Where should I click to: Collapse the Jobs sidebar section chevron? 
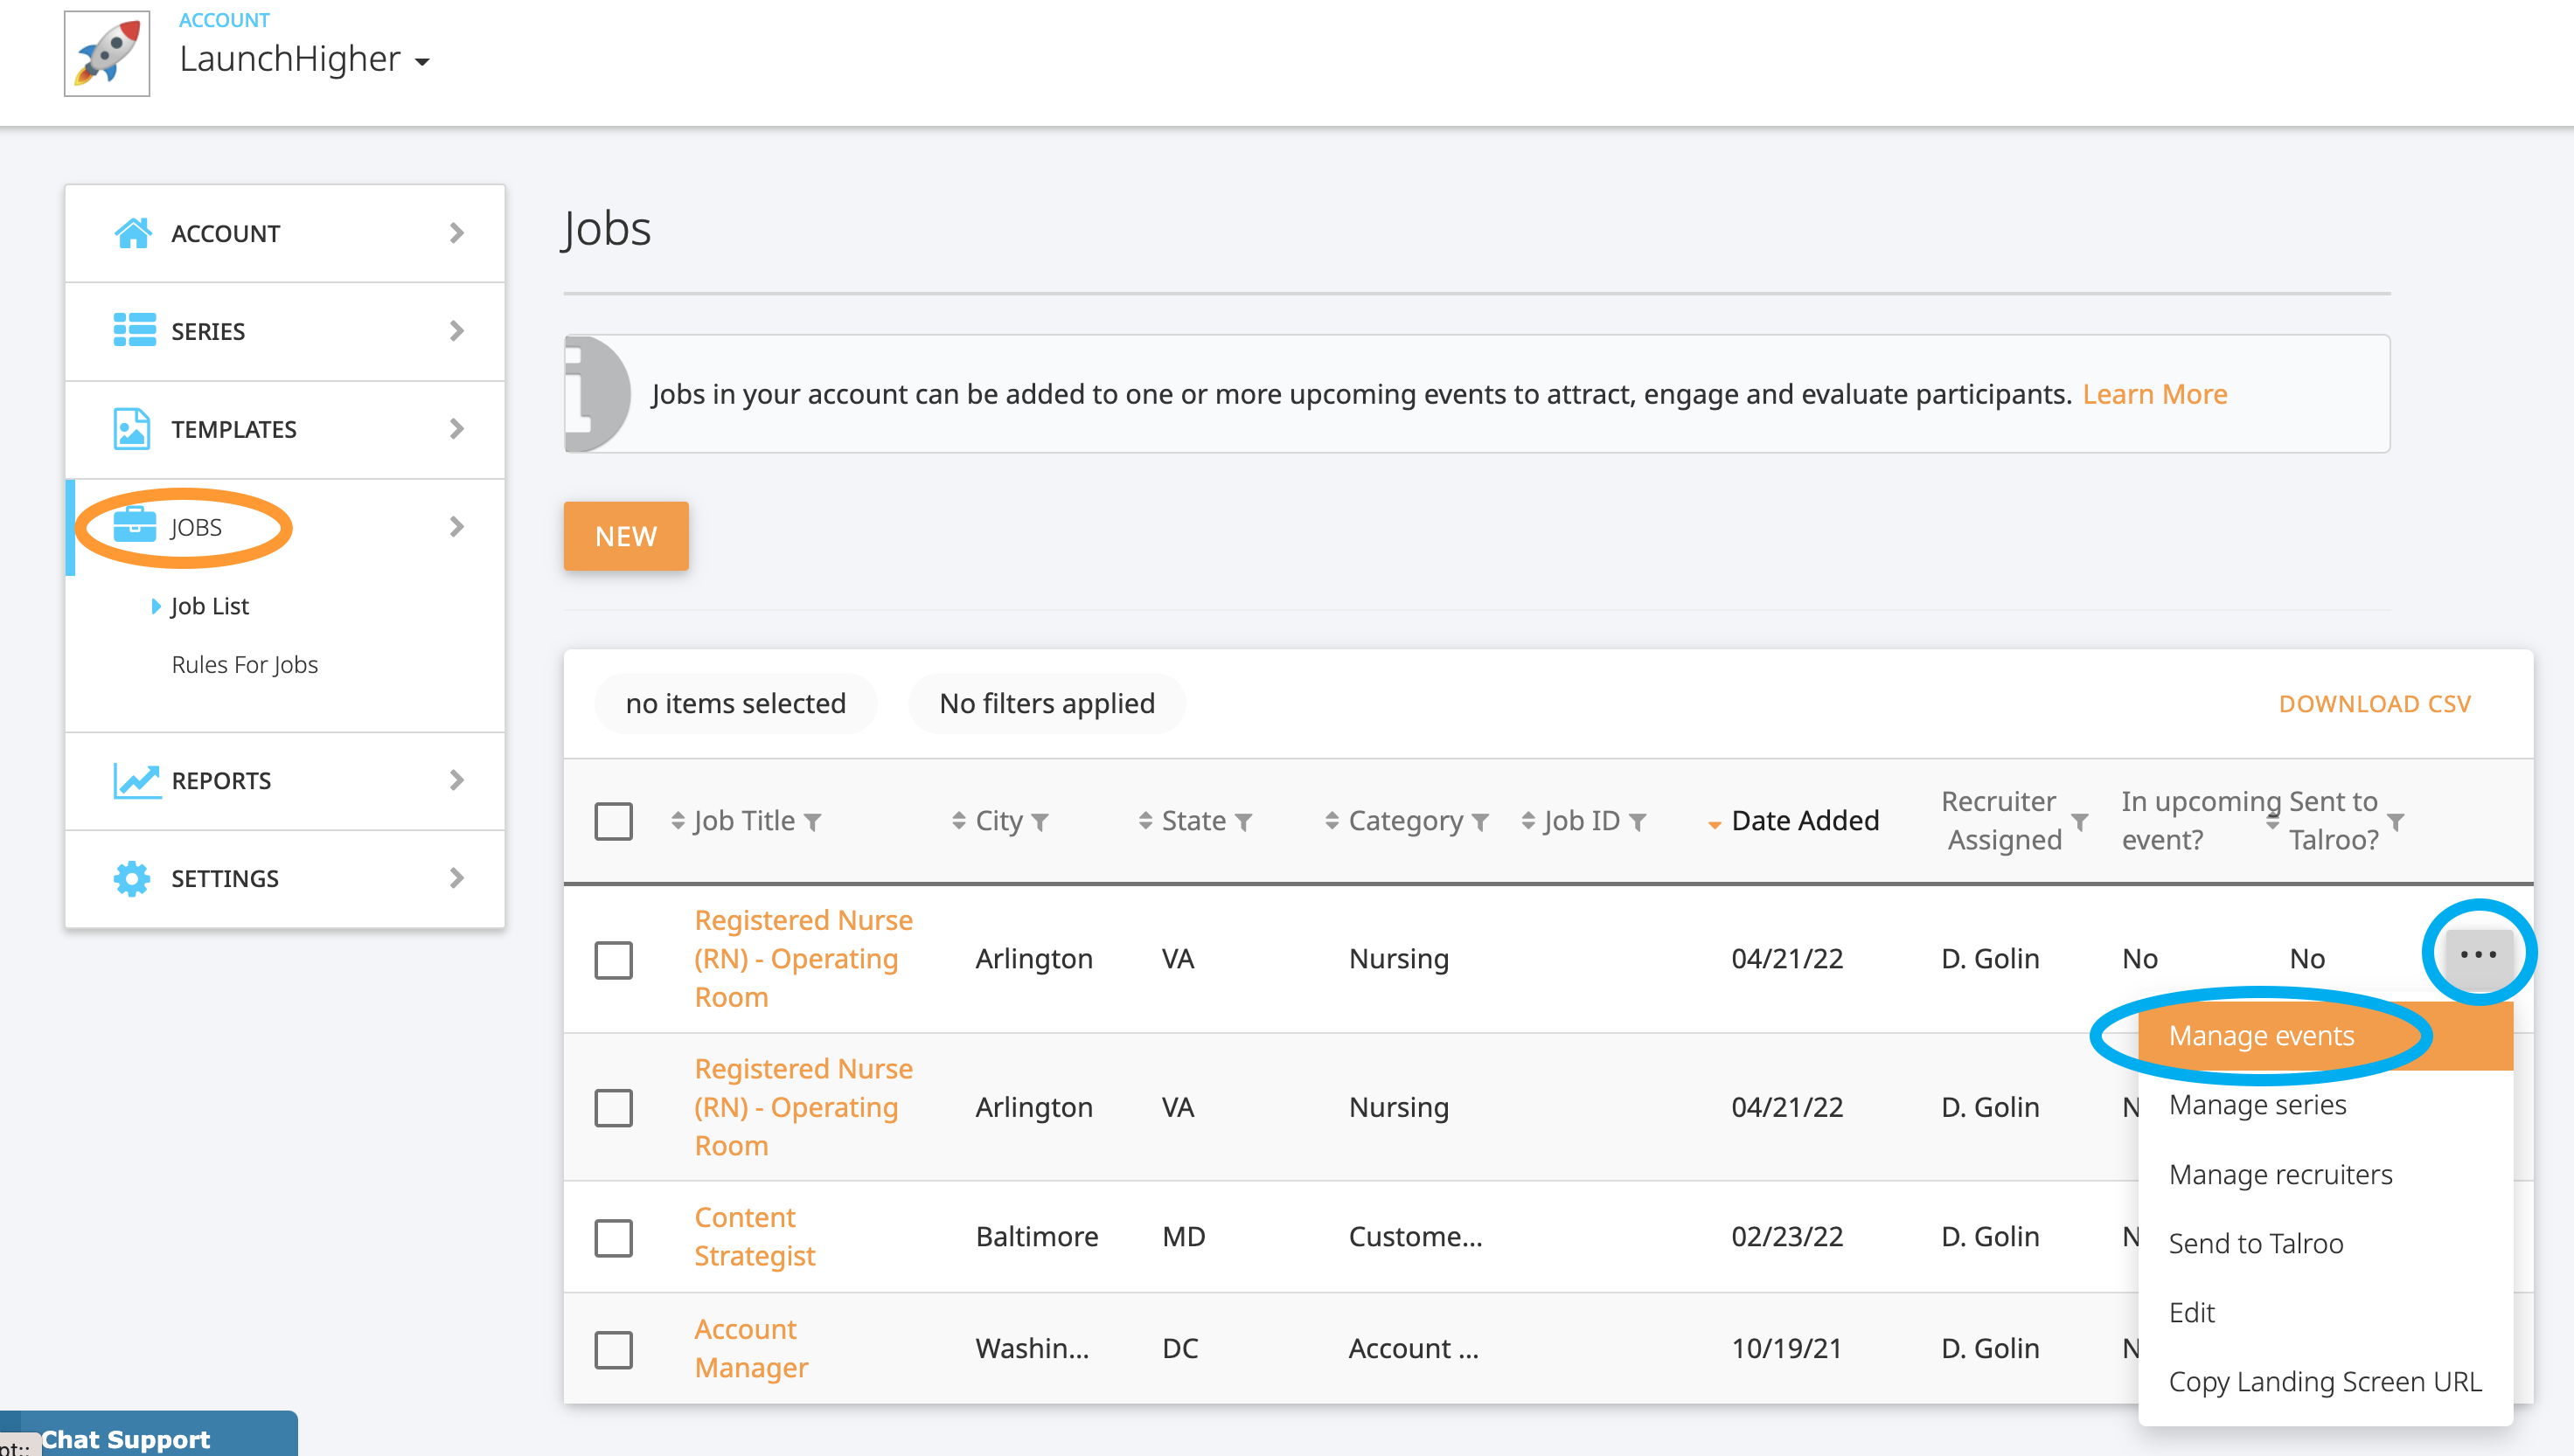tap(457, 527)
